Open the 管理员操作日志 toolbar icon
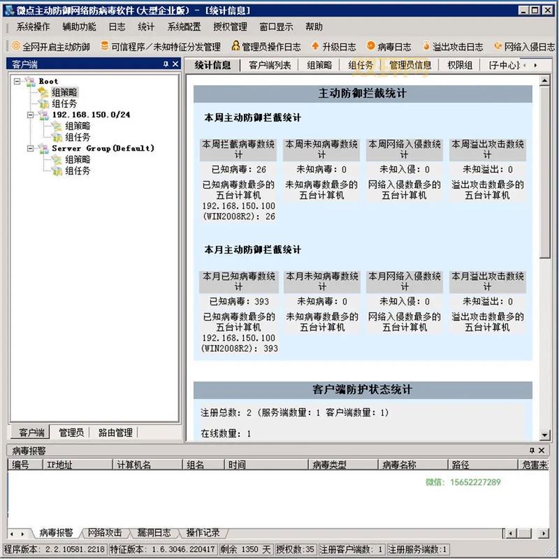Viewport: 559px width, 559px height. 236,46
